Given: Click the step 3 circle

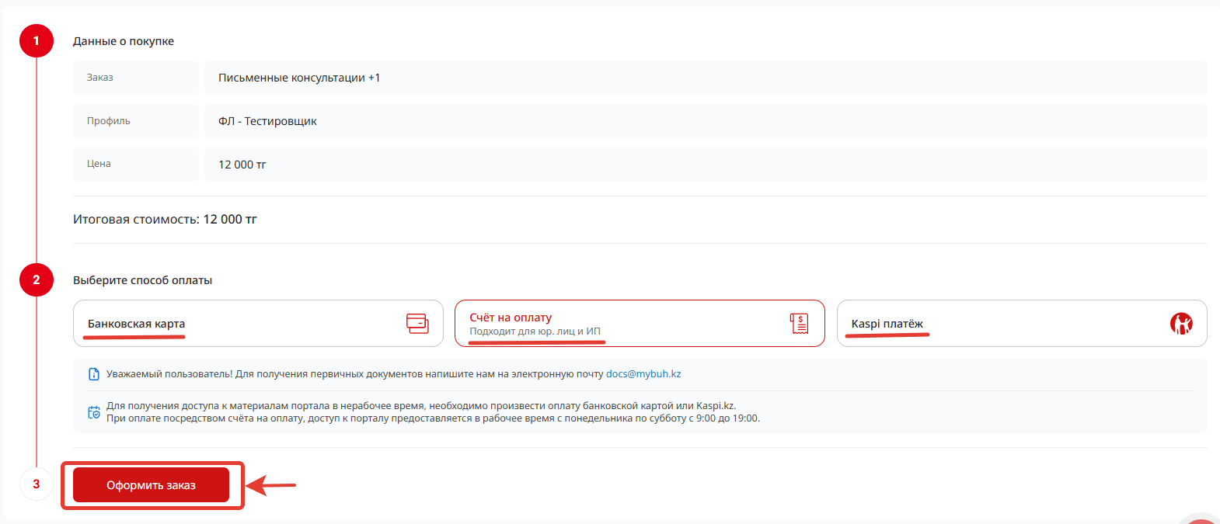Looking at the screenshot, I should click(x=37, y=484).
